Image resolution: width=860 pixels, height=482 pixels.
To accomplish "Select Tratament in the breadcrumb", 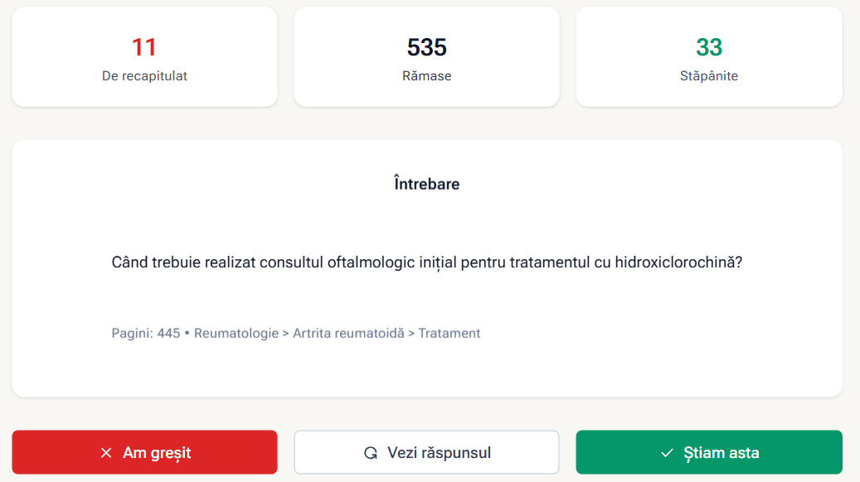I will [449, 334].
